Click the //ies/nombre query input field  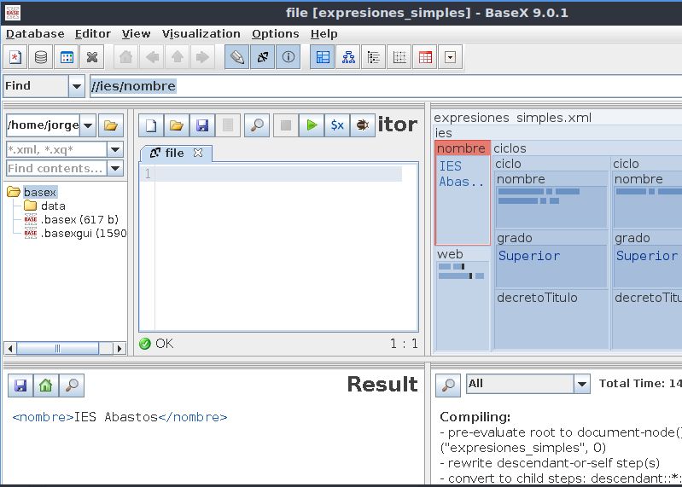click(x=384, y=86)
